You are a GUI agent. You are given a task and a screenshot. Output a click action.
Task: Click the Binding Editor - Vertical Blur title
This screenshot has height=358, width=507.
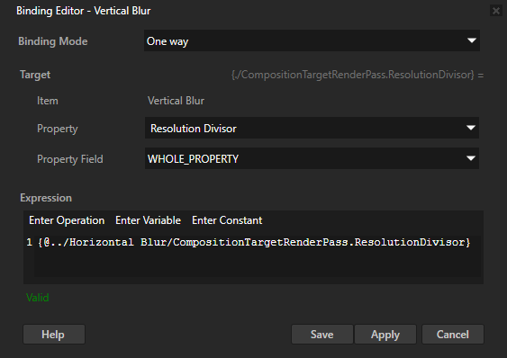[84, 11]
